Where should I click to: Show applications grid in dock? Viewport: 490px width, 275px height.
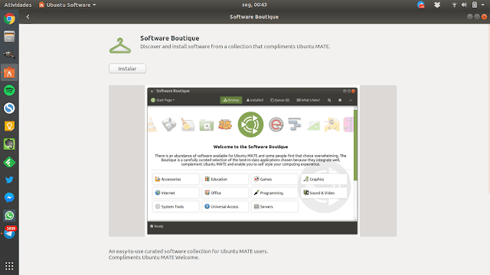click(9, 266)
